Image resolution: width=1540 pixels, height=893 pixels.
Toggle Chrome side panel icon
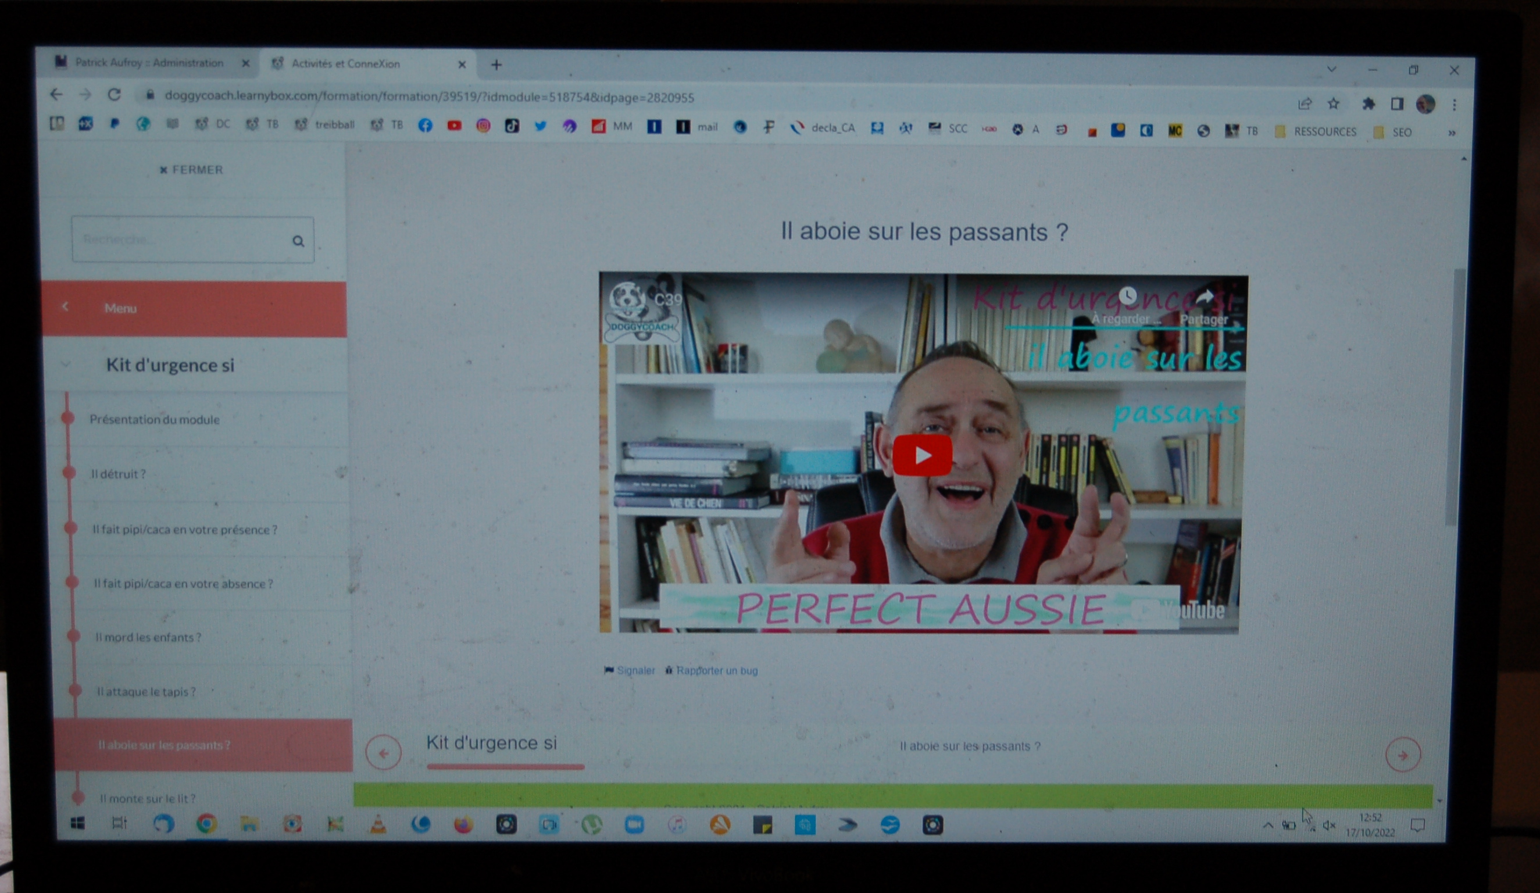click(1396, 104)
